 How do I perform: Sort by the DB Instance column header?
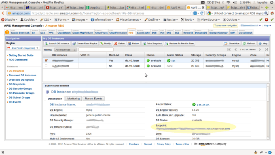pos(59,55)
